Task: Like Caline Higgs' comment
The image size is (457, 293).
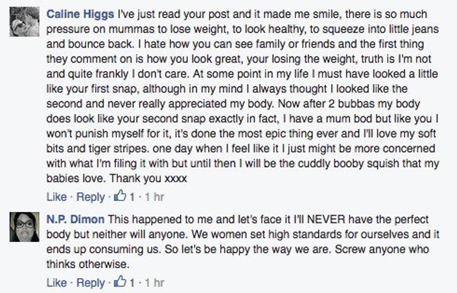Action: (x=56, y=197)
